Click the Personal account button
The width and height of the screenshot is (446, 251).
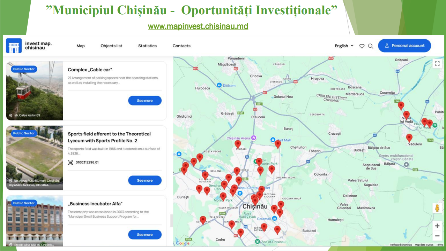click(404, 46)
